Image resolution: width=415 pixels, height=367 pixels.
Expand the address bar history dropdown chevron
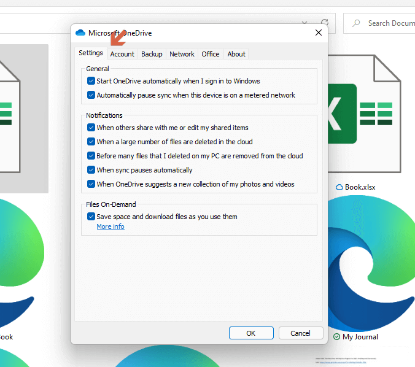(x=304, y=23)
